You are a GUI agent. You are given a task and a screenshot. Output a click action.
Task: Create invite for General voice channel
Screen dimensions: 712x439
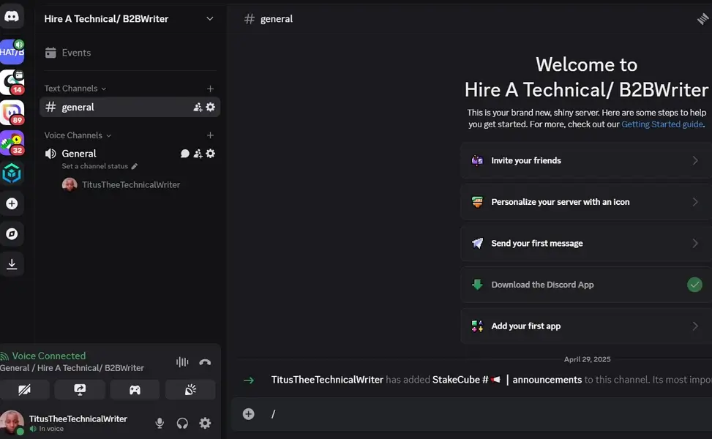click(198, 154)
